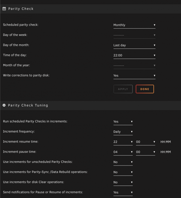Open Use increments for disk Clear operations dropdown
The width and height of the screenshot is (181, 198).
tap(123, 182)
